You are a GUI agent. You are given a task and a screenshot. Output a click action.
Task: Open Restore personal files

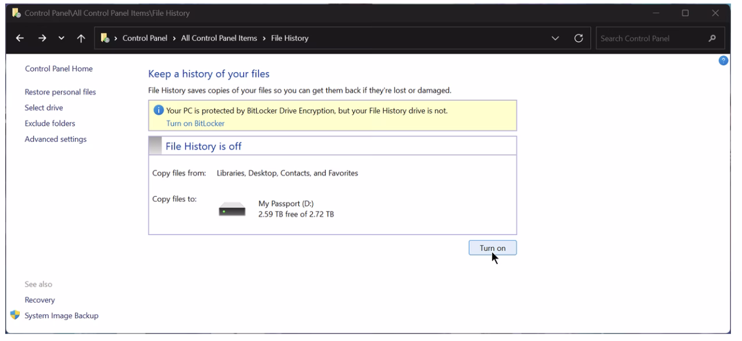pyautogui.click(x=60, y=92)
